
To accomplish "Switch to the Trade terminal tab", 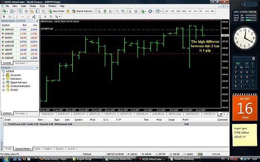I will (8, 149).
